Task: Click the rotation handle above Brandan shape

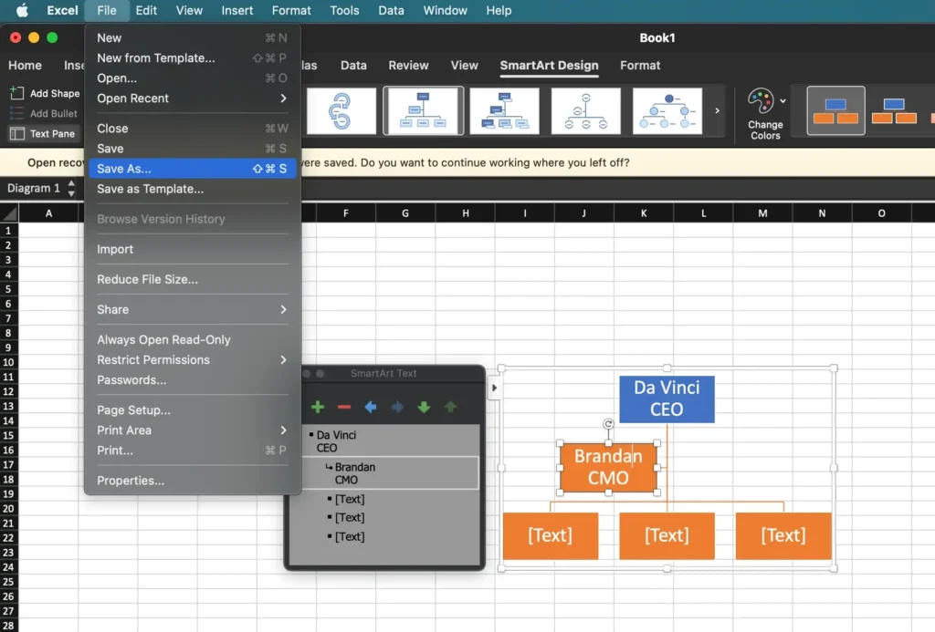Action: (608, 424)
